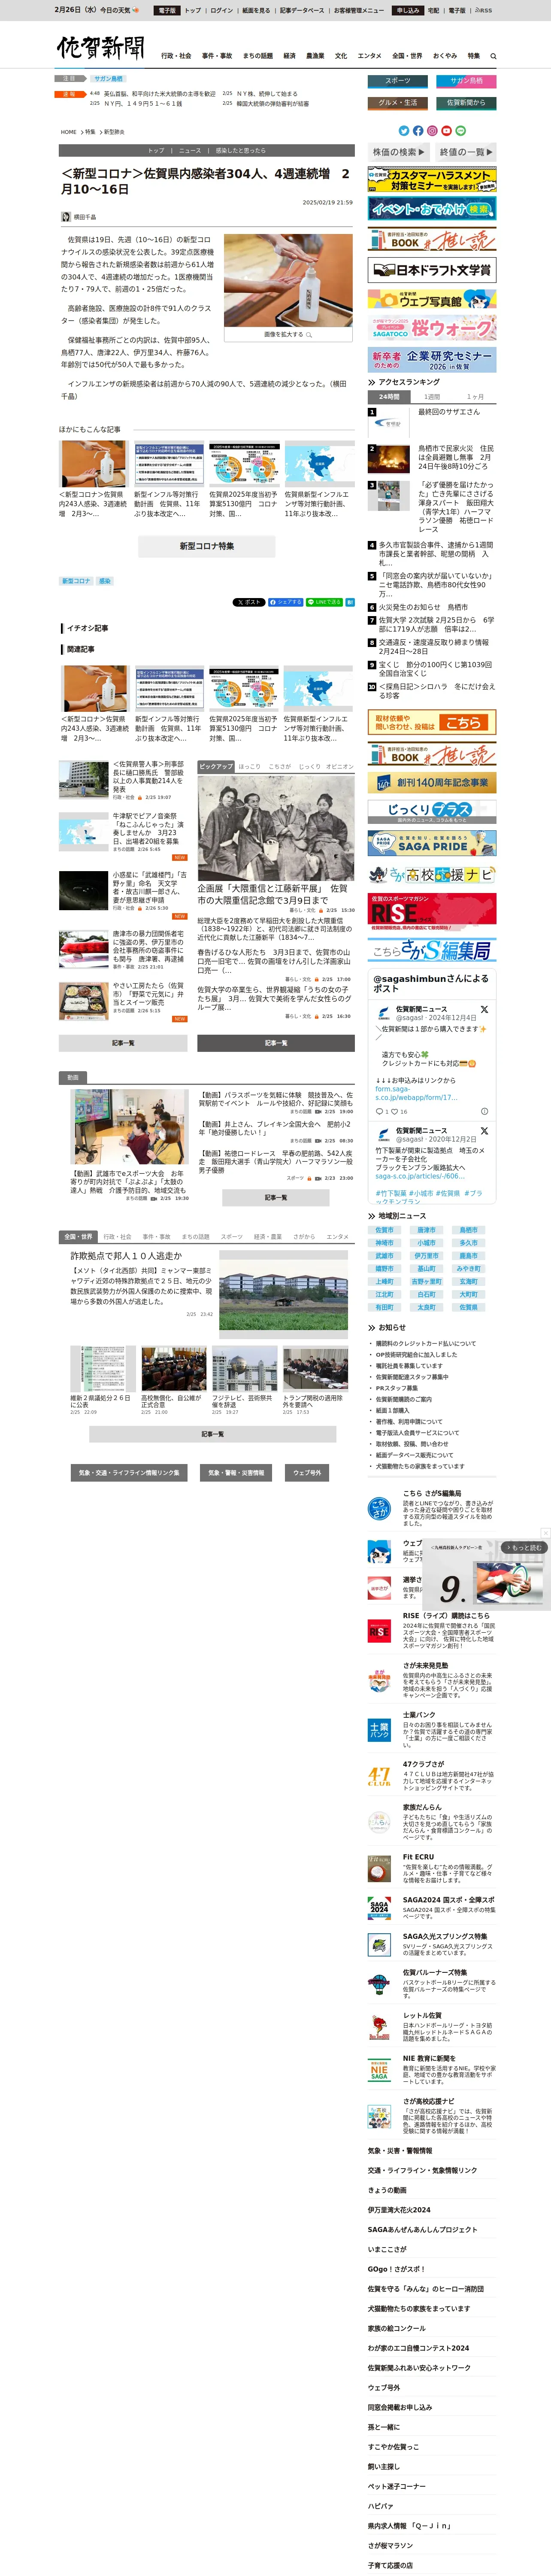Click the search magnifier icon in the header
This screenshot has width=551, height=2576.
[x=493, y=56]
